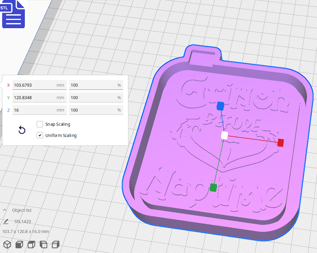
Task: Click the Y scale percentage field
Action: pyautogui.click(x=96, y=98)
